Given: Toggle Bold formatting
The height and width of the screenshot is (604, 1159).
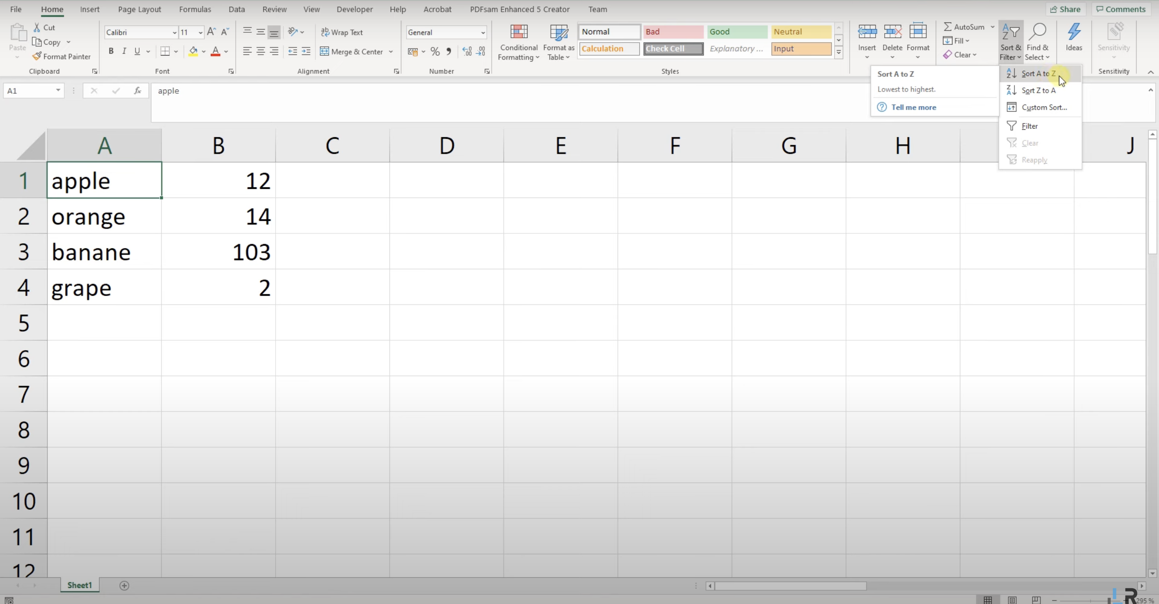Looking at the screenshot, I should [x=111, y=51].
